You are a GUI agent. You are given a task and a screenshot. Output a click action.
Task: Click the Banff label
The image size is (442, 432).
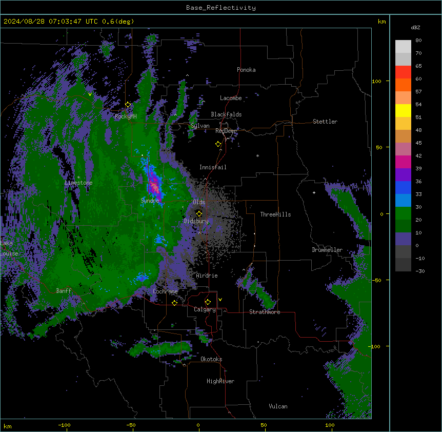64,291
